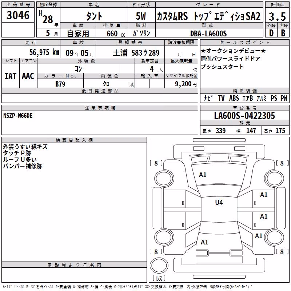This screenshot has height=291, width=291.
Task: Select 車台番号 header label
Action: click(244, 108)
